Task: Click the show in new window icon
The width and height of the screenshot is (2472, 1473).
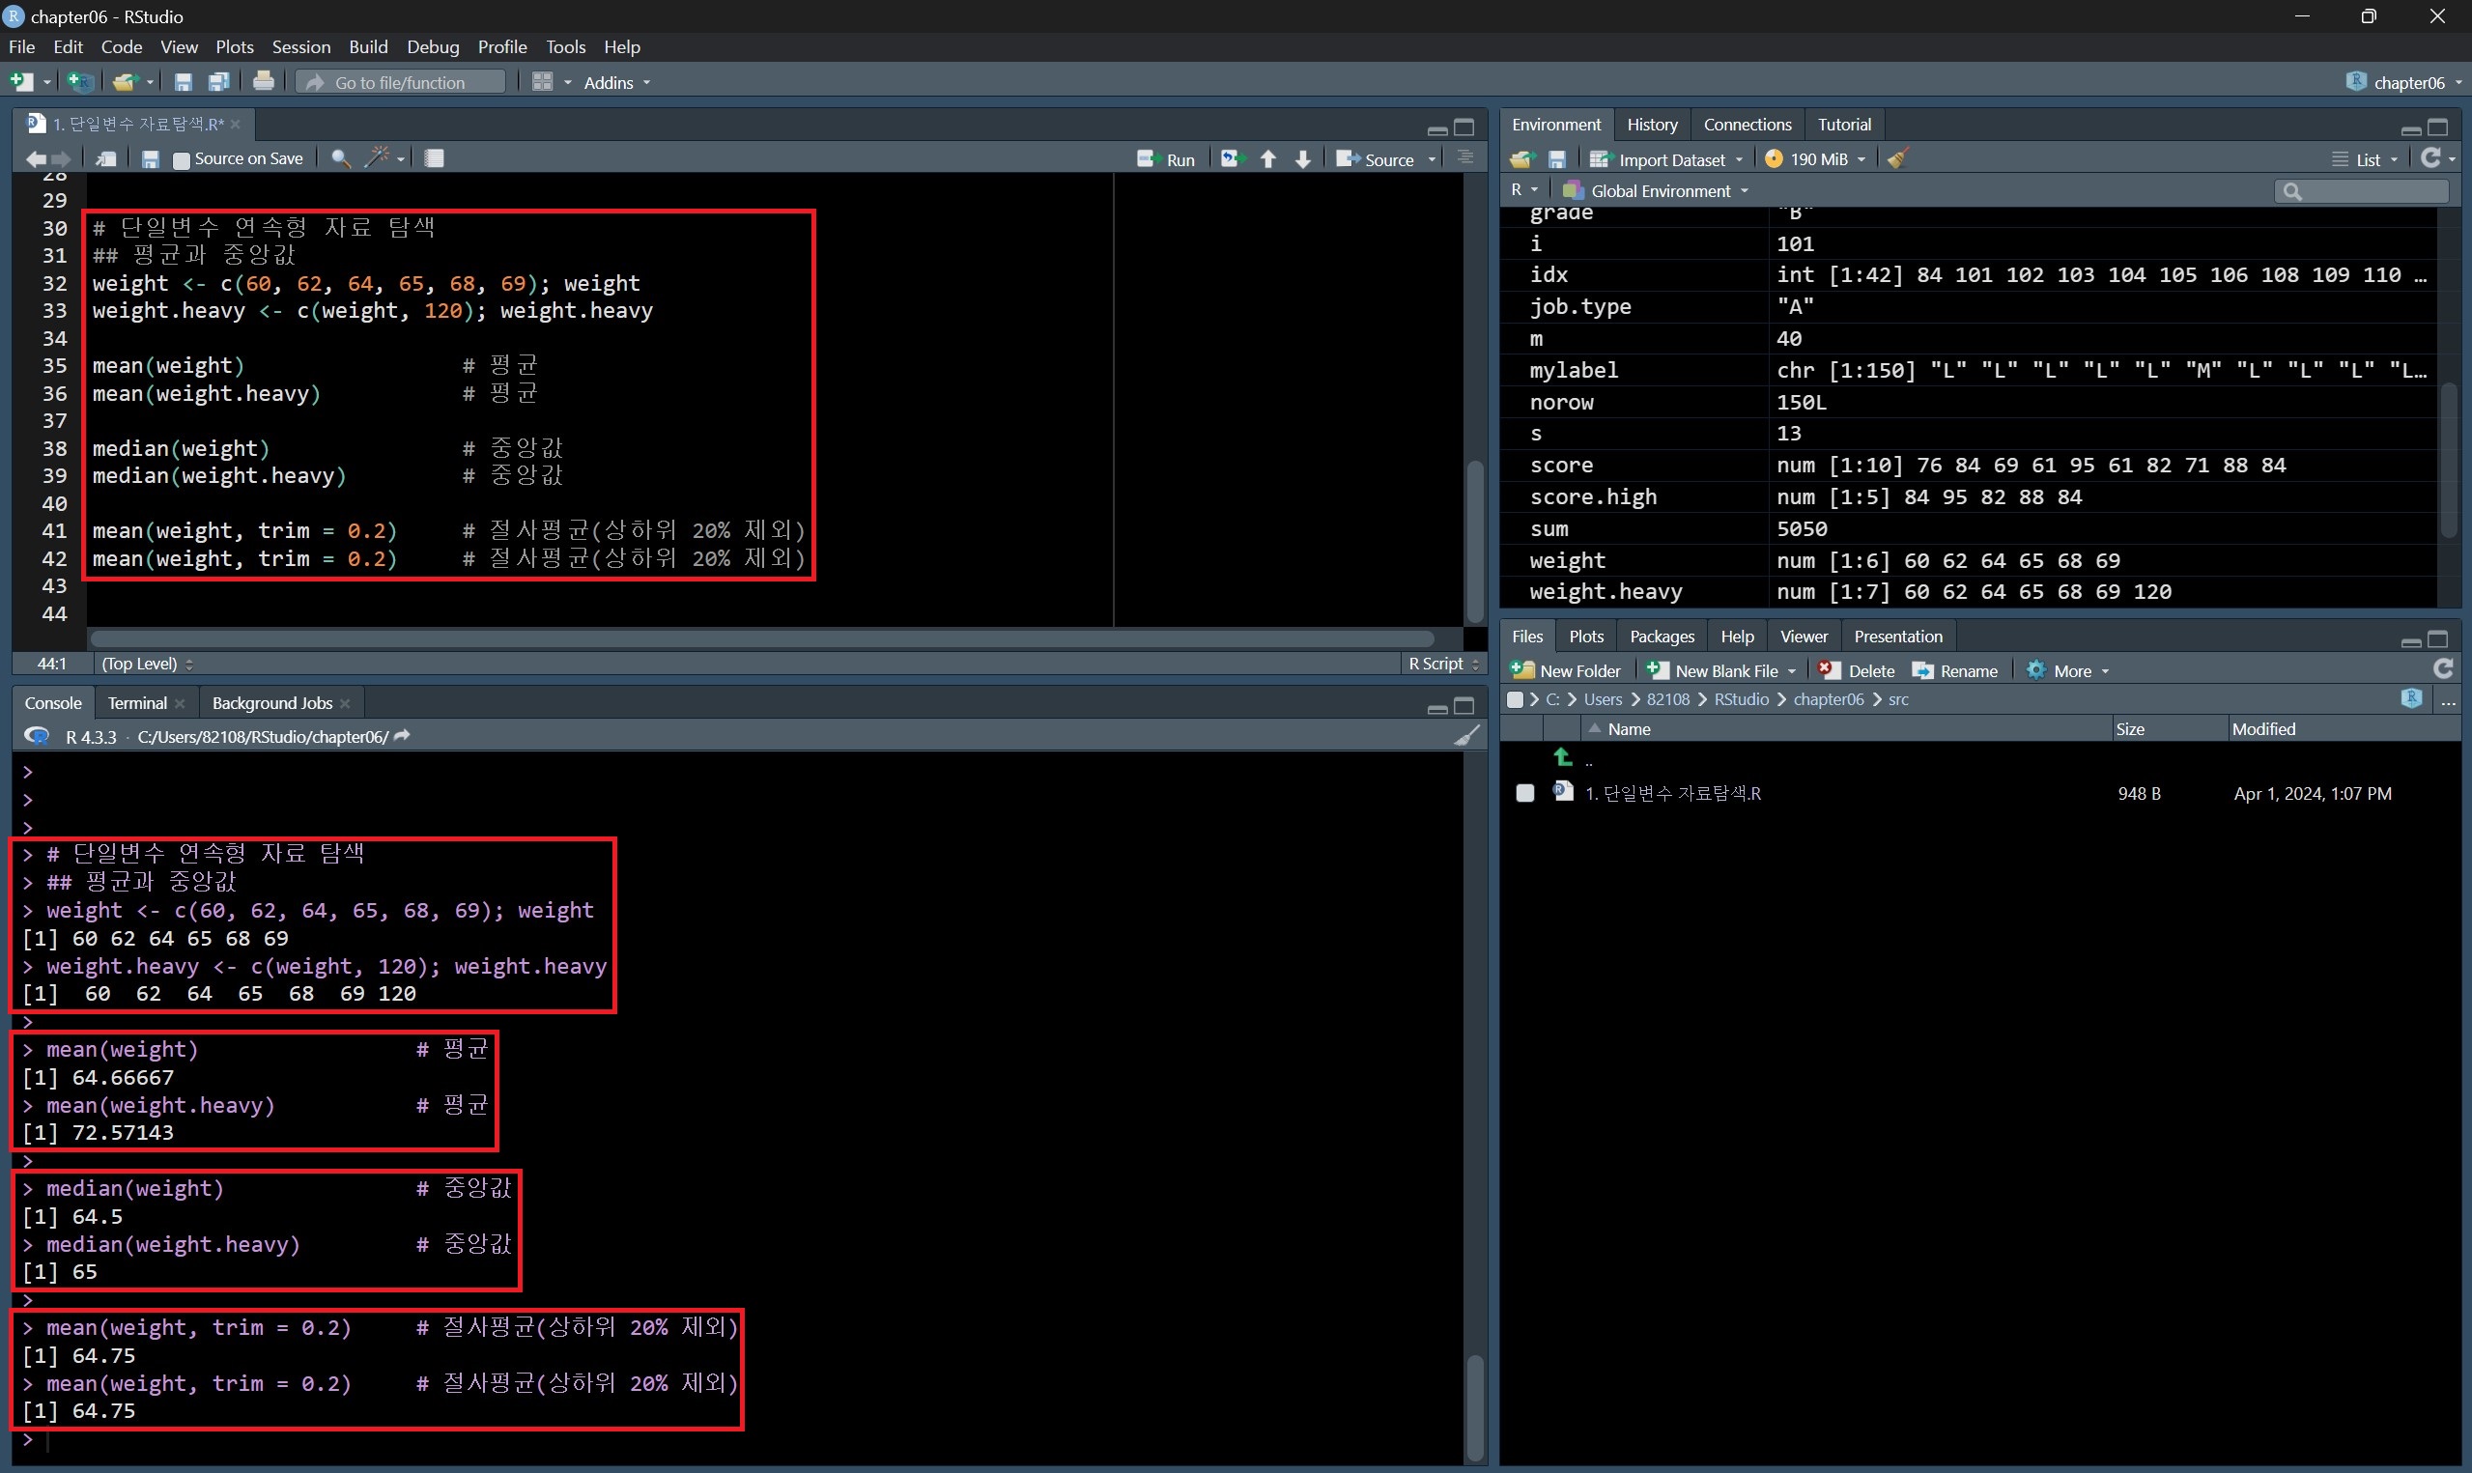Action: [x=106, y=158]
